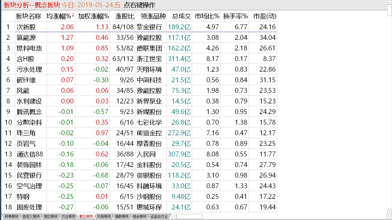Viewport: 392px width, 220px height.
Task: Click leading stock 浙江世宝
Action: 149,59
